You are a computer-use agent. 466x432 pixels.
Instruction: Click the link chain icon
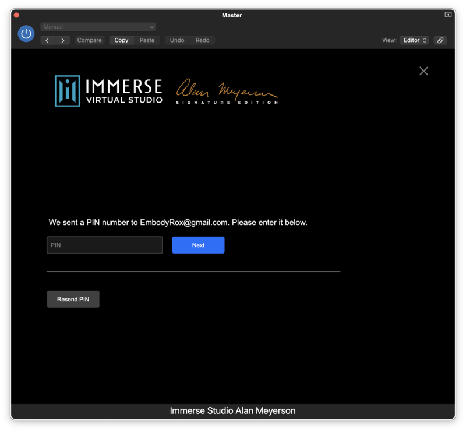click(440, 40)
